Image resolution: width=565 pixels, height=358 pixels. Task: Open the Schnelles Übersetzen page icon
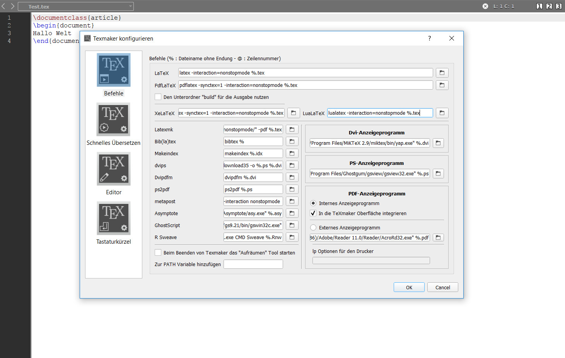(x=114, y=119)
